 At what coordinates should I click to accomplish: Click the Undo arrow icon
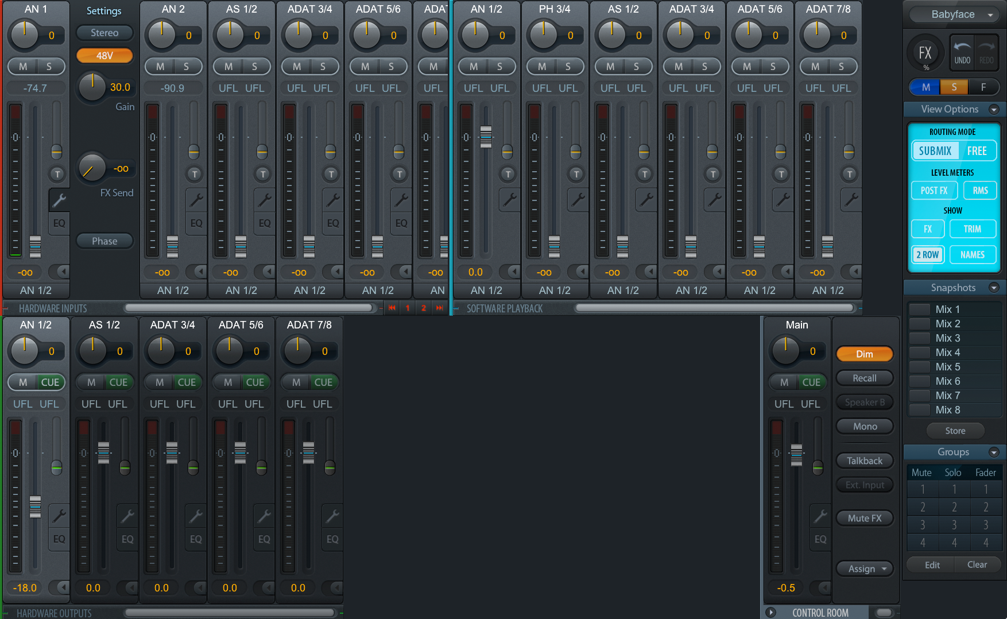(962, 52)
